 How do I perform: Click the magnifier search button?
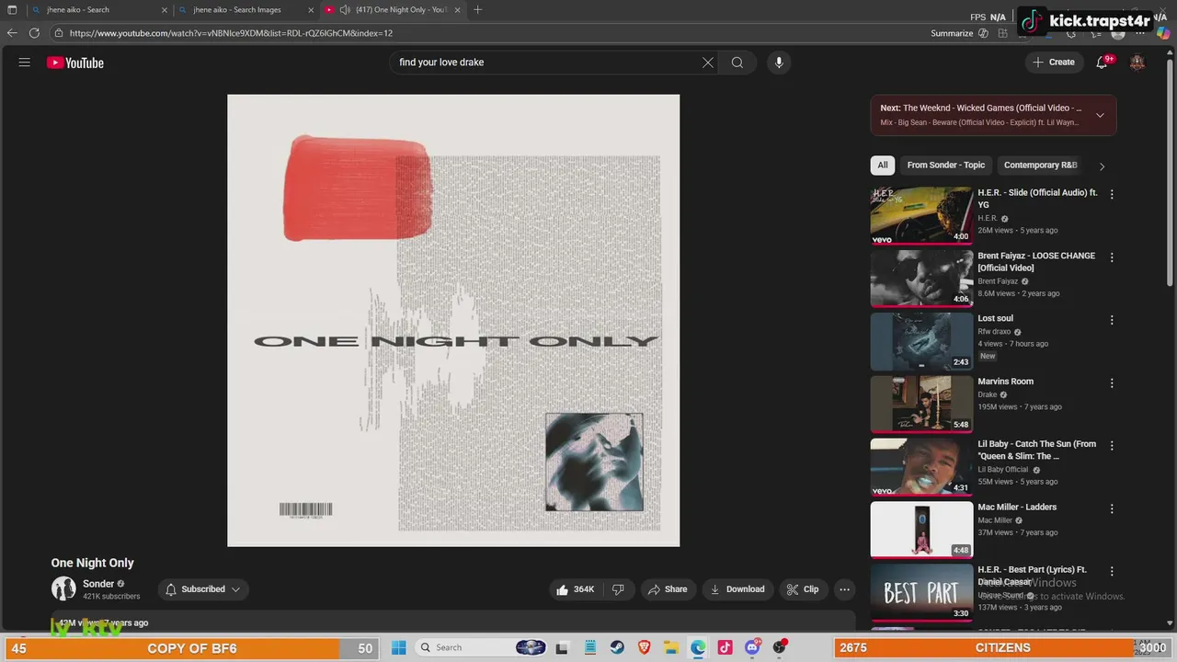[x=737, y=63]
